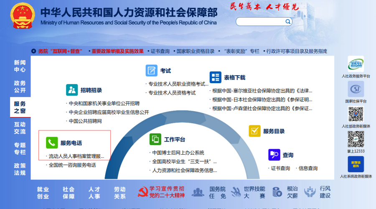Click the ticker back arrow icon
The height and width of the screenshot is (209, 376).
[33, 51]
